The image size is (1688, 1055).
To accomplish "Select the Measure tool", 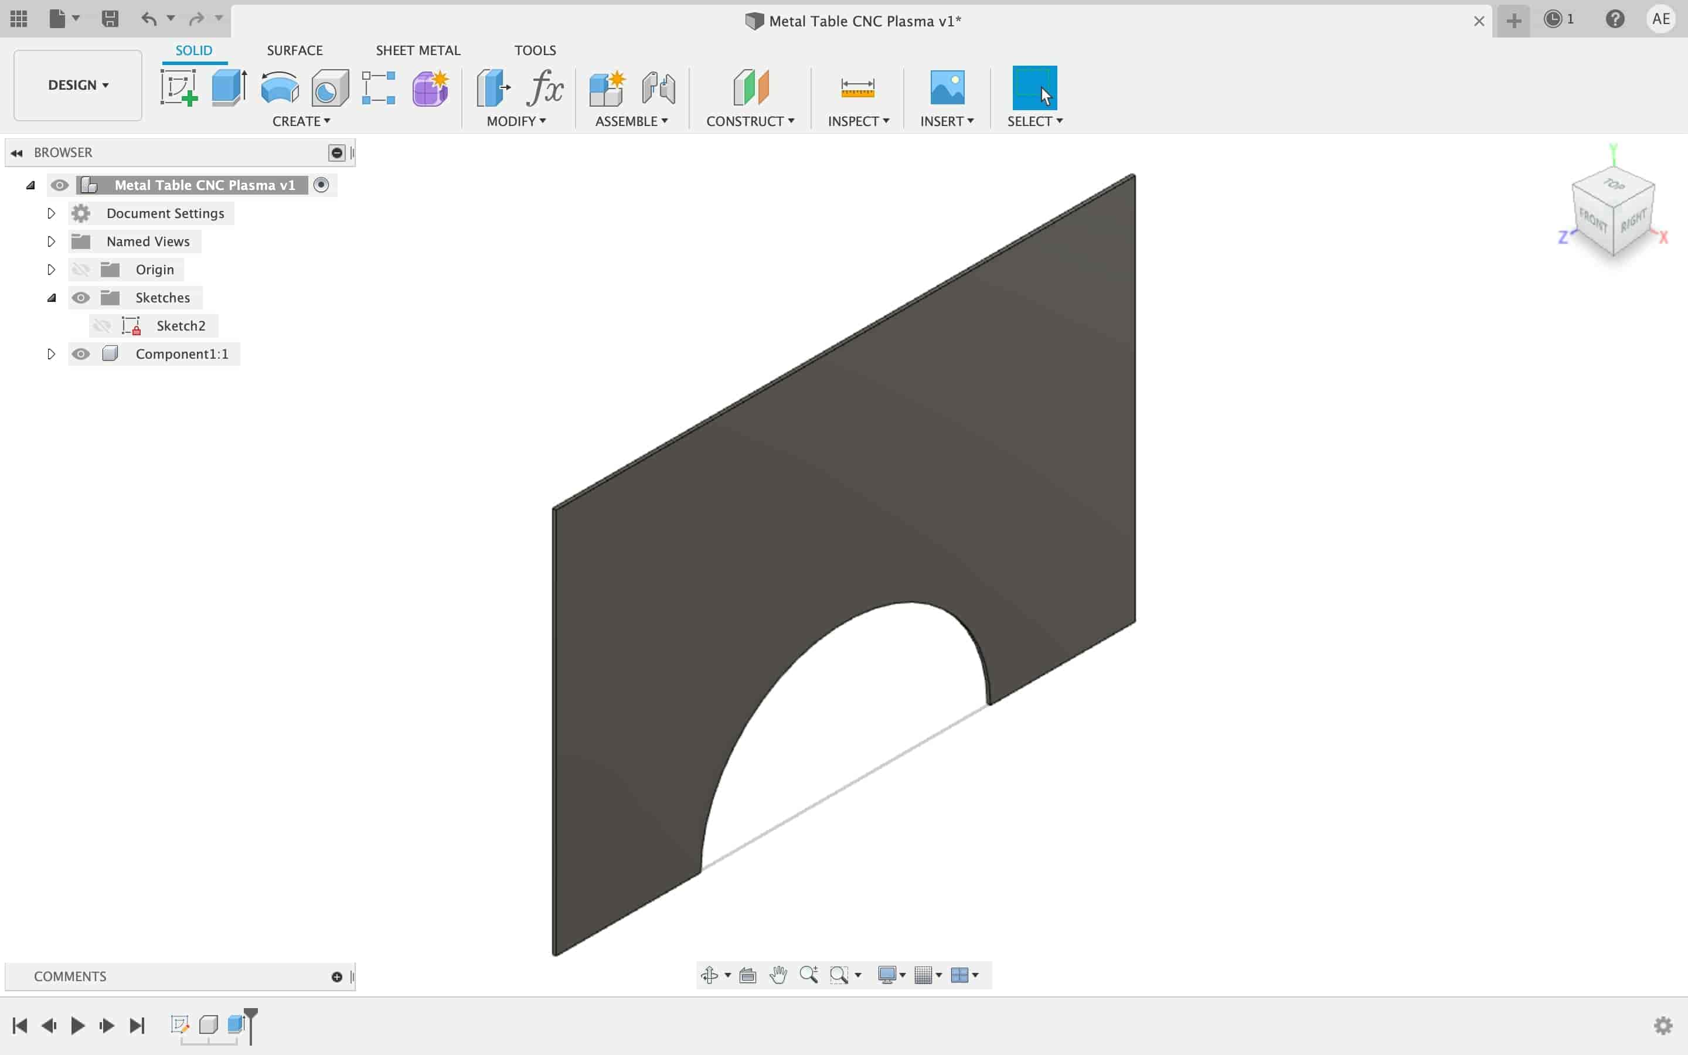I will pyautogui.click(x=858, y=88).
